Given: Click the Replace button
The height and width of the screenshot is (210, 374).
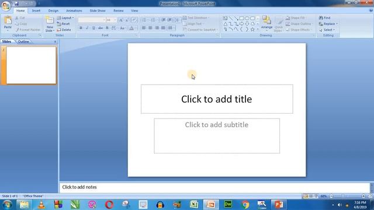Looking at the screenshot, I should (x=328, y=24).
